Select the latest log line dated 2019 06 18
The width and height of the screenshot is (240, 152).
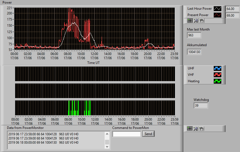click(x=43, y=143)
